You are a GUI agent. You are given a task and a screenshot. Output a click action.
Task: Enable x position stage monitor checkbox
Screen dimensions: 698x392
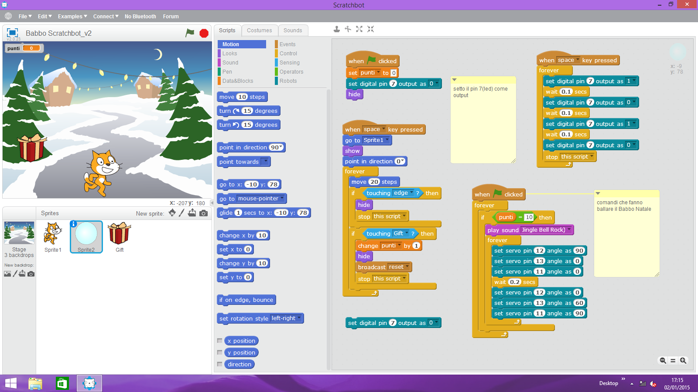(220, 341)
